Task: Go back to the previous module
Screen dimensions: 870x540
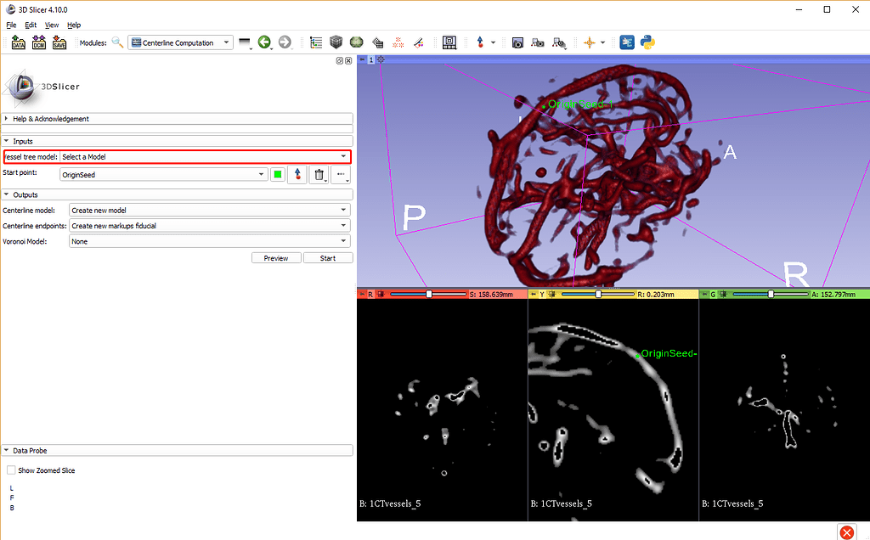Action: point(263,42)
